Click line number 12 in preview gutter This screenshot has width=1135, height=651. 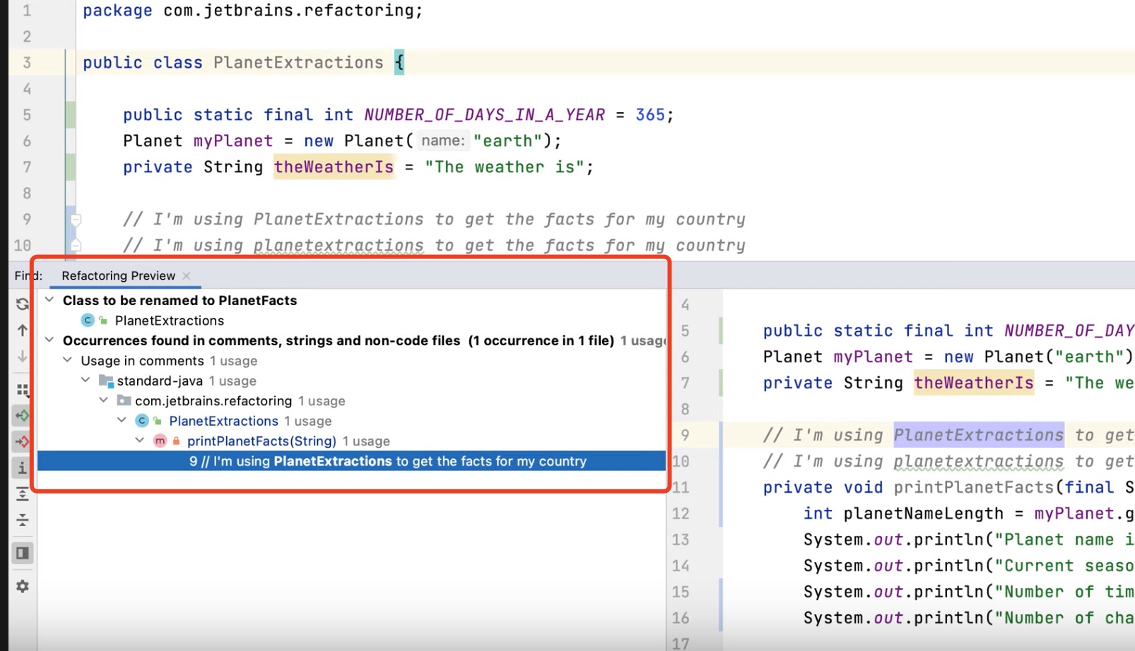point(680,513)
